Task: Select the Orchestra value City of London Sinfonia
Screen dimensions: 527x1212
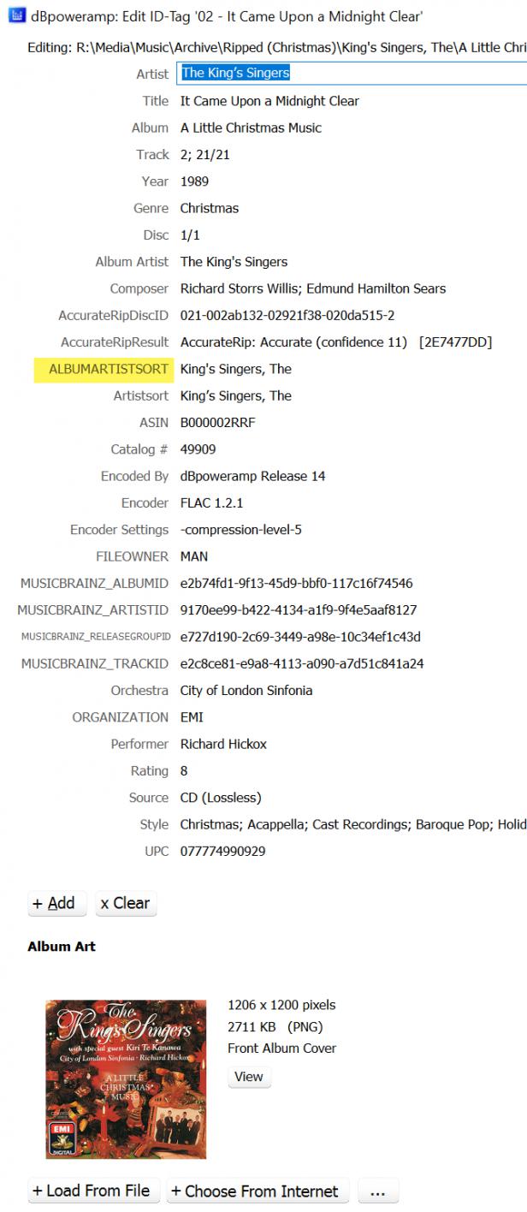Action: pos(246,690)
